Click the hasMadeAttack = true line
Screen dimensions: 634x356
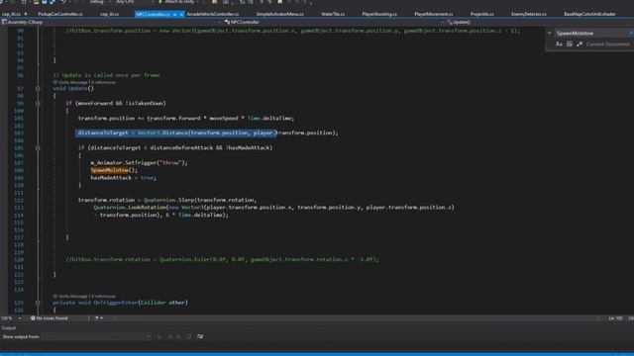123,178
